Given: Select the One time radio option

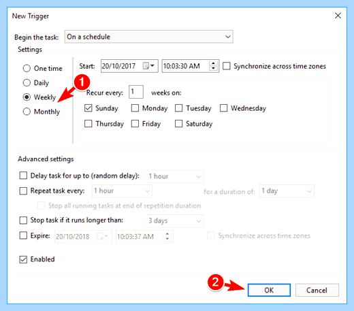Looking at the screenshot, I should 27,68.
